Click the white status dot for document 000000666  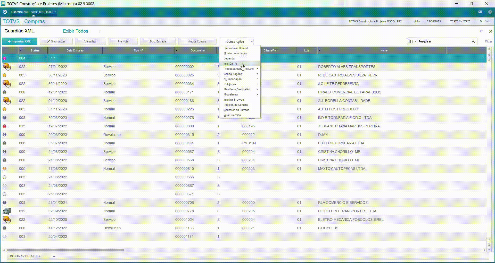[x=4, y=177]
